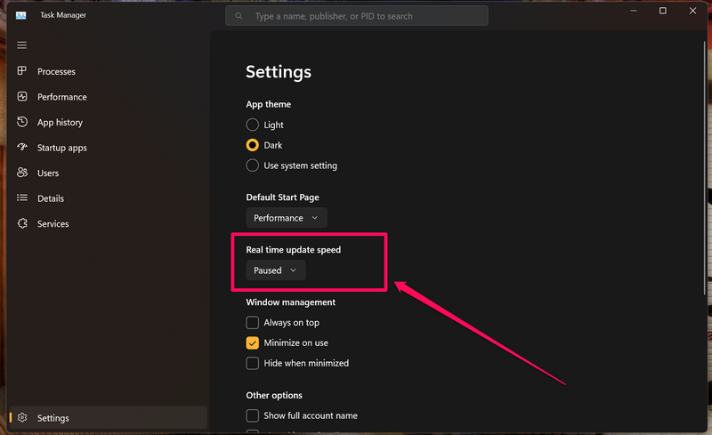
Task: Click the Task Manager search box
Action: click(x=357, y=16)
